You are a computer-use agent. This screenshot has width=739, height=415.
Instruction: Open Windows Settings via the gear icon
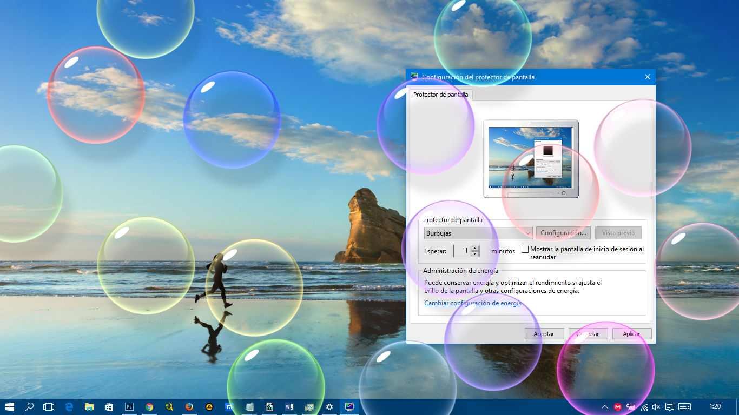(329, 407)
